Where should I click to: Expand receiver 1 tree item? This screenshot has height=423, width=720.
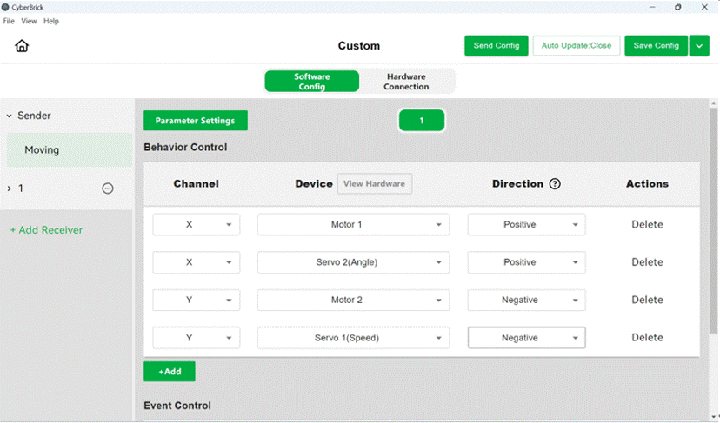click(10, 188)
